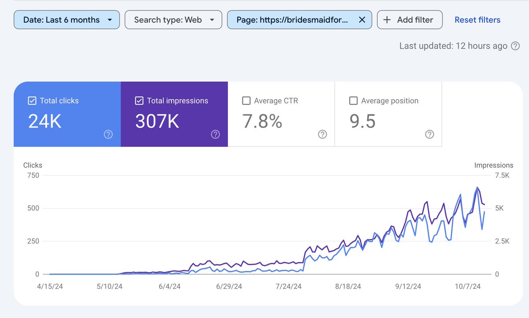This screenshot has height=318, width=529.
Task: Open help icon on Average CTR card
Action: click(x=322, y=135)
